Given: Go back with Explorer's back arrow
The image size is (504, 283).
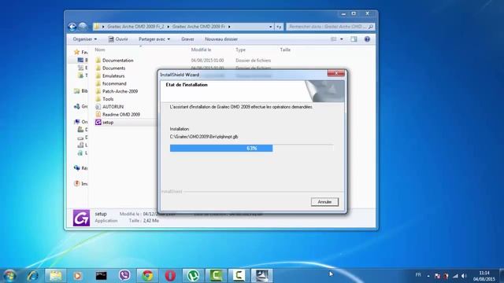Looking at the screenshot, I should (x=72, y=27).
